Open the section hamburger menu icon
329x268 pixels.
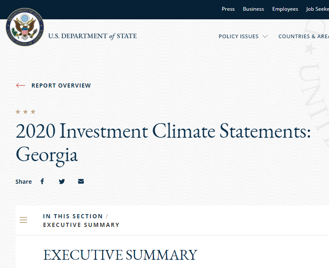tap(23, 220)
